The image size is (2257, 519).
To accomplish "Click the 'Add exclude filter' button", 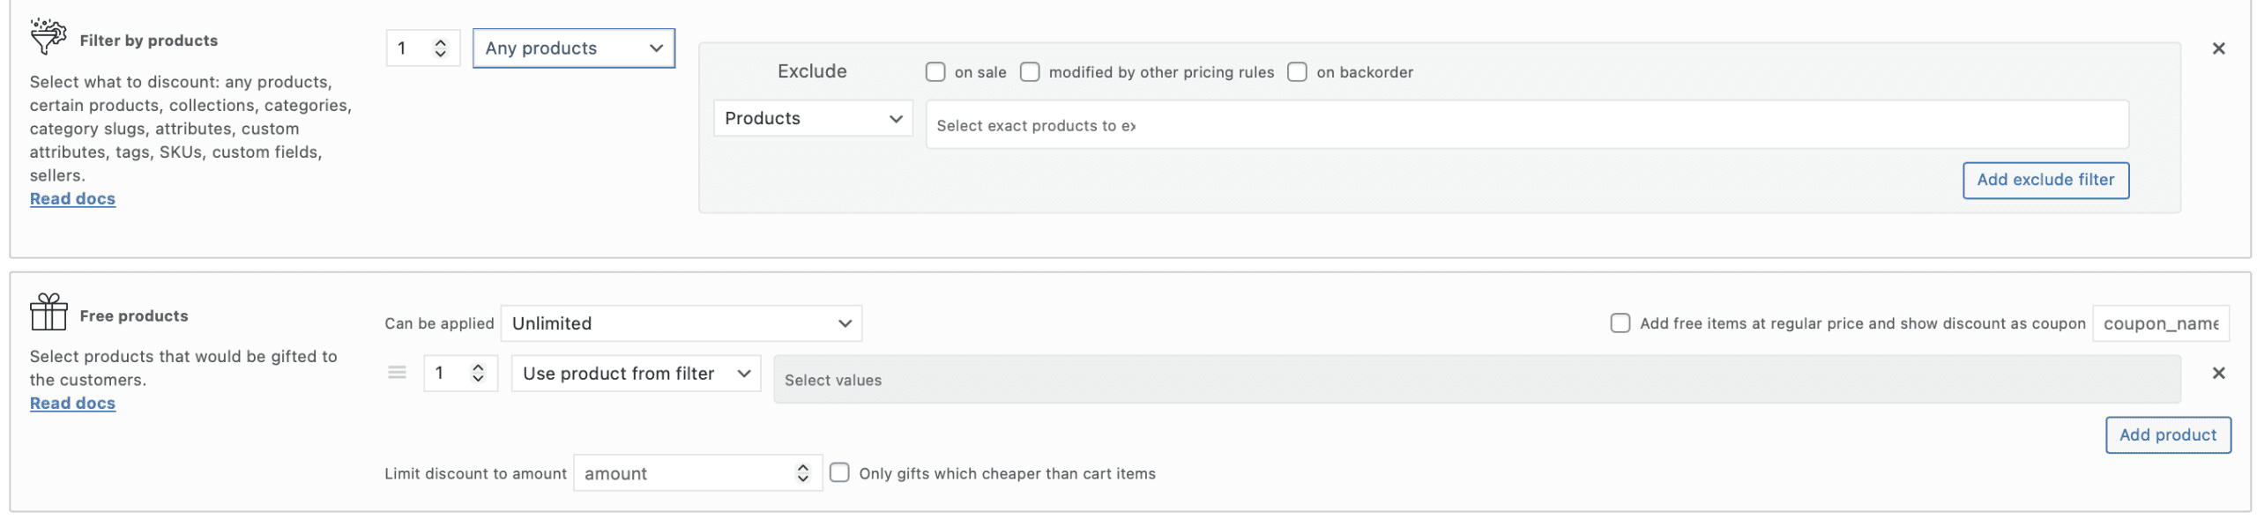I will [2045, 180].
